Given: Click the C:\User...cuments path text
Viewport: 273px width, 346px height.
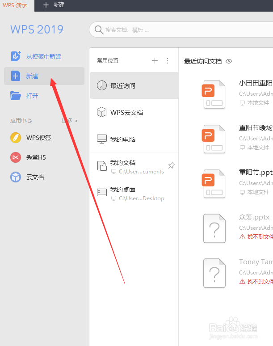Looking at the screenshot, I should 141,172.
